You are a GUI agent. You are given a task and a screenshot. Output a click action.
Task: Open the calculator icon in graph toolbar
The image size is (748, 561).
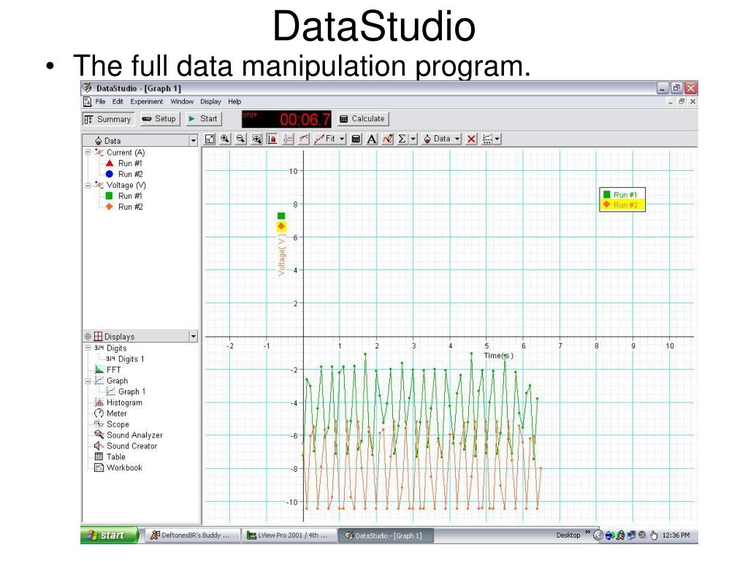coord(356,139)
